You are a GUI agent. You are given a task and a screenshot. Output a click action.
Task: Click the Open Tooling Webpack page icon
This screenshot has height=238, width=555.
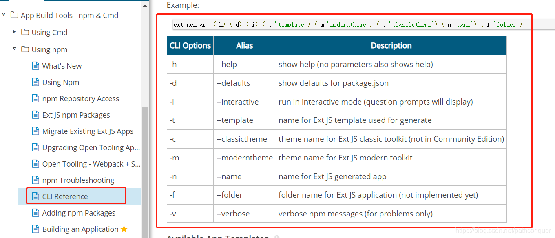coord(35,164)
